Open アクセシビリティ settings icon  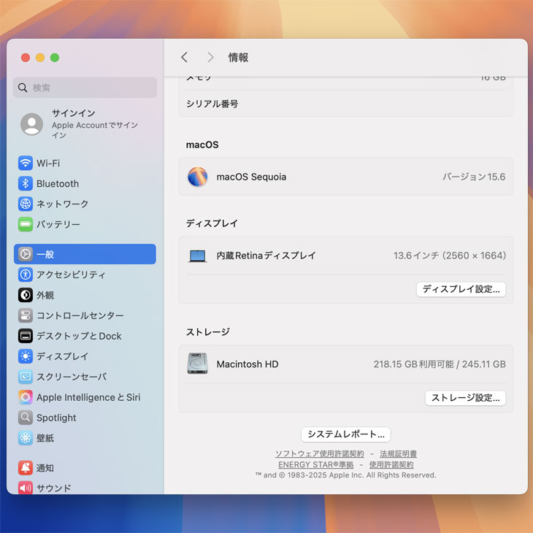(x=26, y=275)
